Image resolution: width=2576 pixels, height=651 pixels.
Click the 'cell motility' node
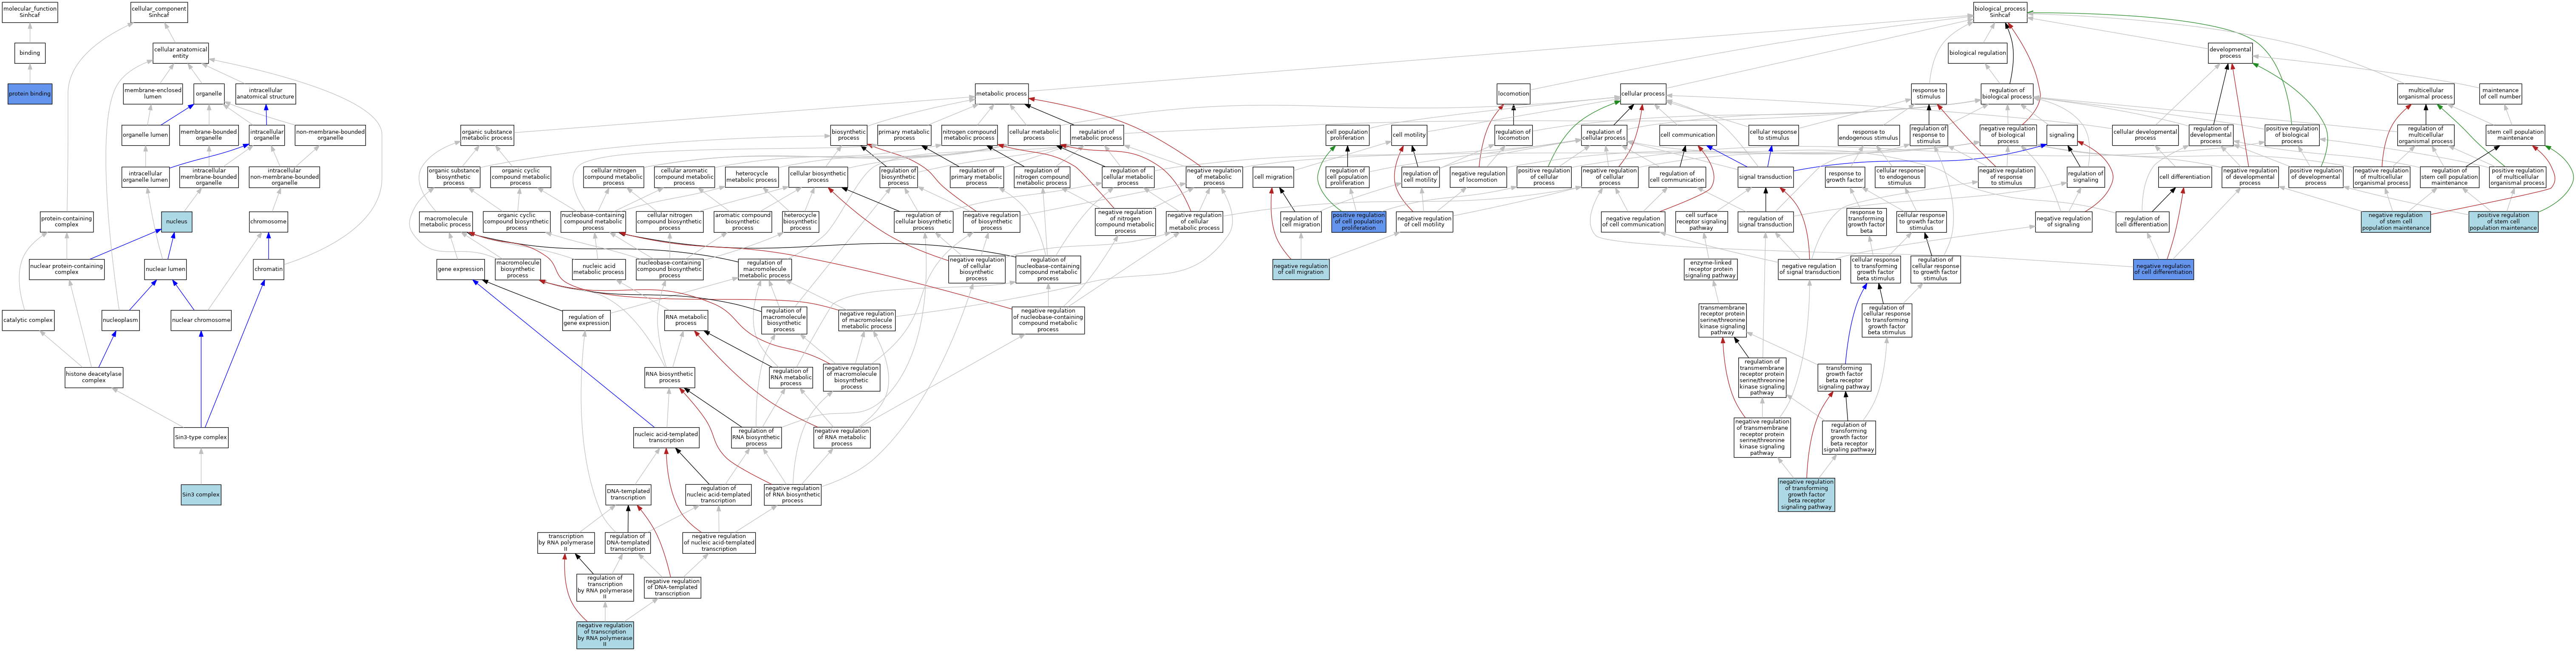click(x=1409, y=135)
